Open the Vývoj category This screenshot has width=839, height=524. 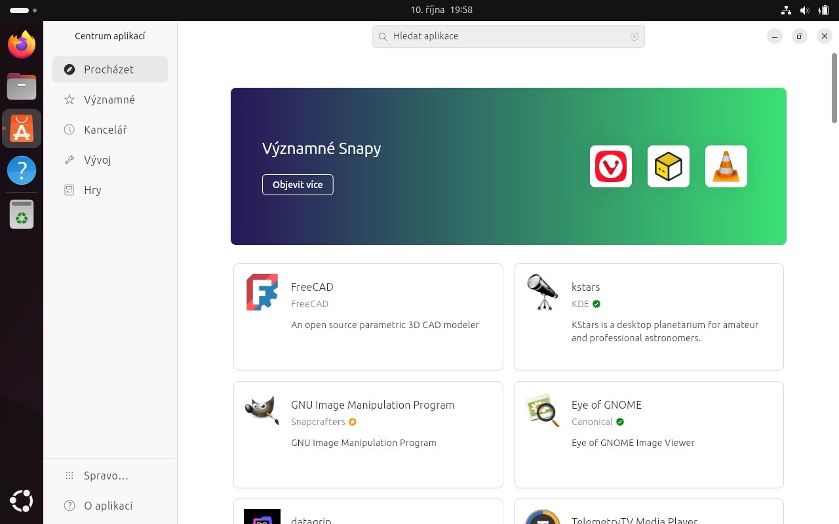(110, 160)
